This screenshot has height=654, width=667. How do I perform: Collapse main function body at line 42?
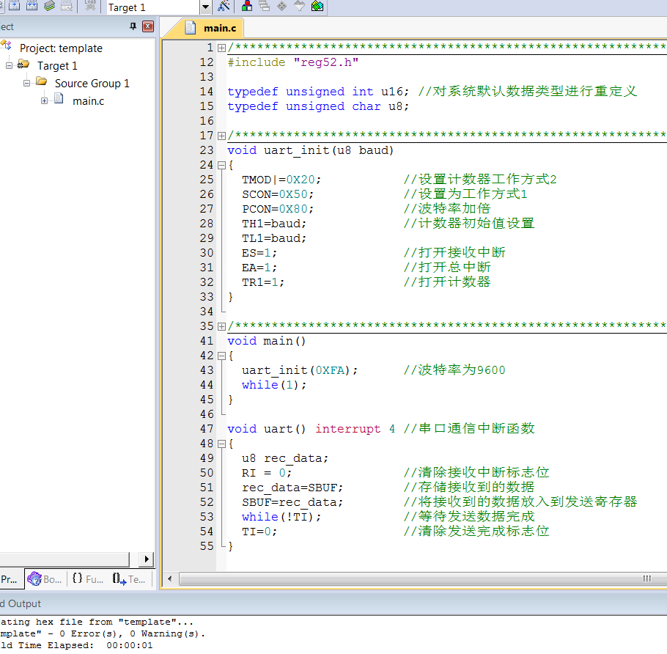[x=221, y=356]
